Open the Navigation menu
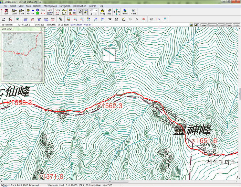 coord(65,6)
